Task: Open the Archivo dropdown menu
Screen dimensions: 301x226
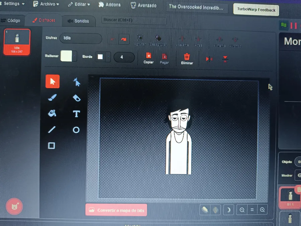Action: (x=46, y=4)
